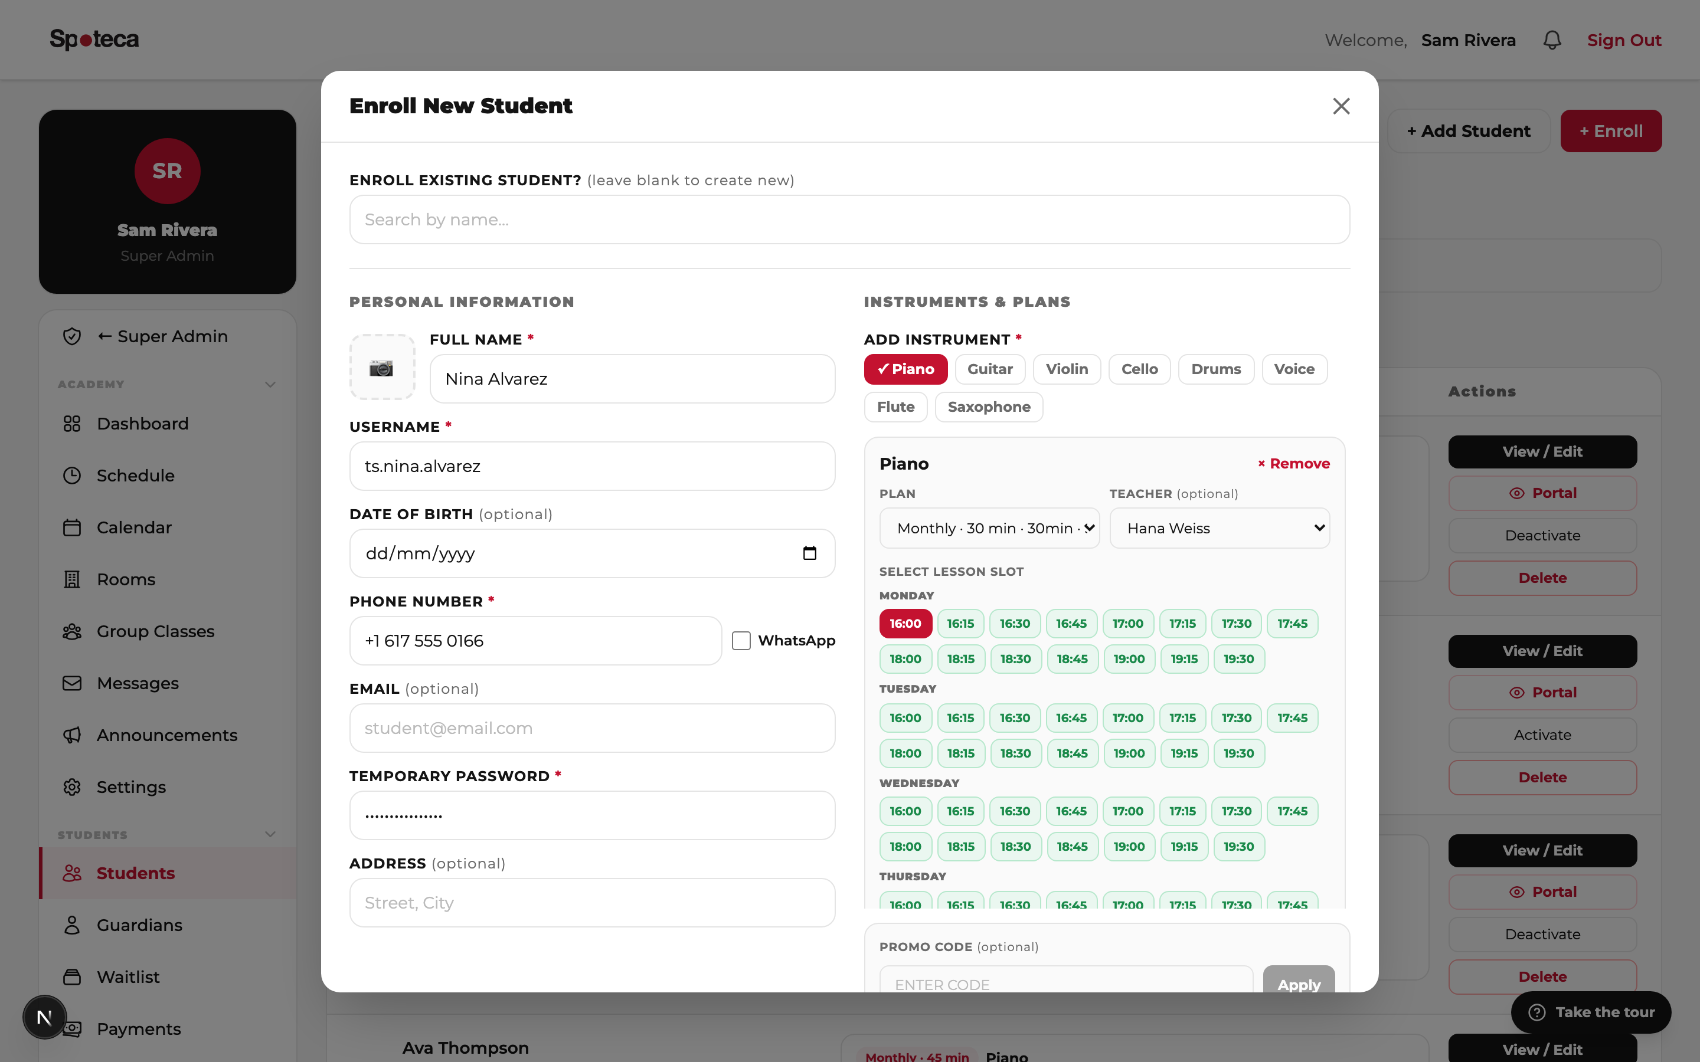Choose the Monday 17:00 lesson slot
This screenshot has height=1062, width=1700.
point(1127,624)
